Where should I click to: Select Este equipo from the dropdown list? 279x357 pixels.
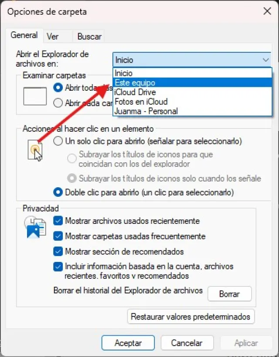click(x=192, y=82)
